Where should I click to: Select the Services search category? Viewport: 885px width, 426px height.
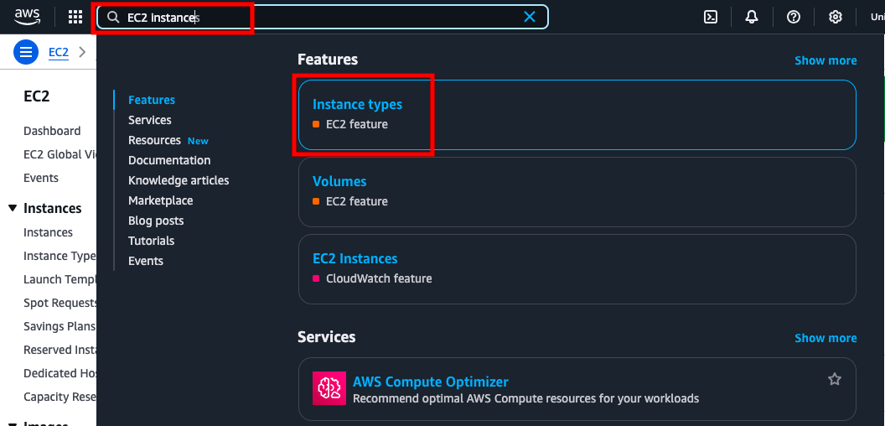149,120
